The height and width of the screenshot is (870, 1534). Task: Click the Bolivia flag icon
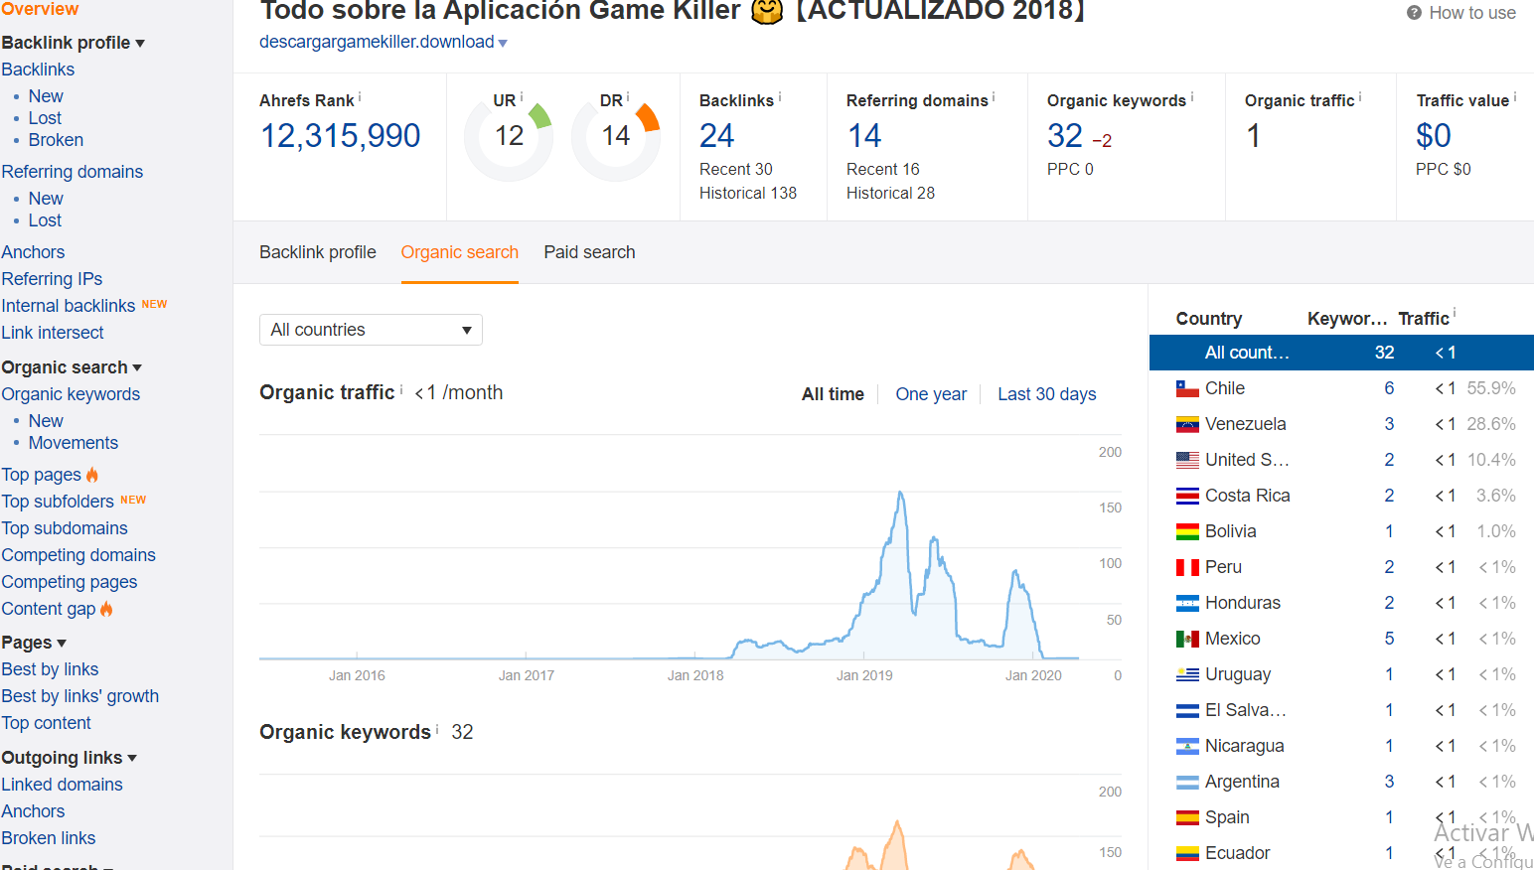click(x=1187, y=531)
